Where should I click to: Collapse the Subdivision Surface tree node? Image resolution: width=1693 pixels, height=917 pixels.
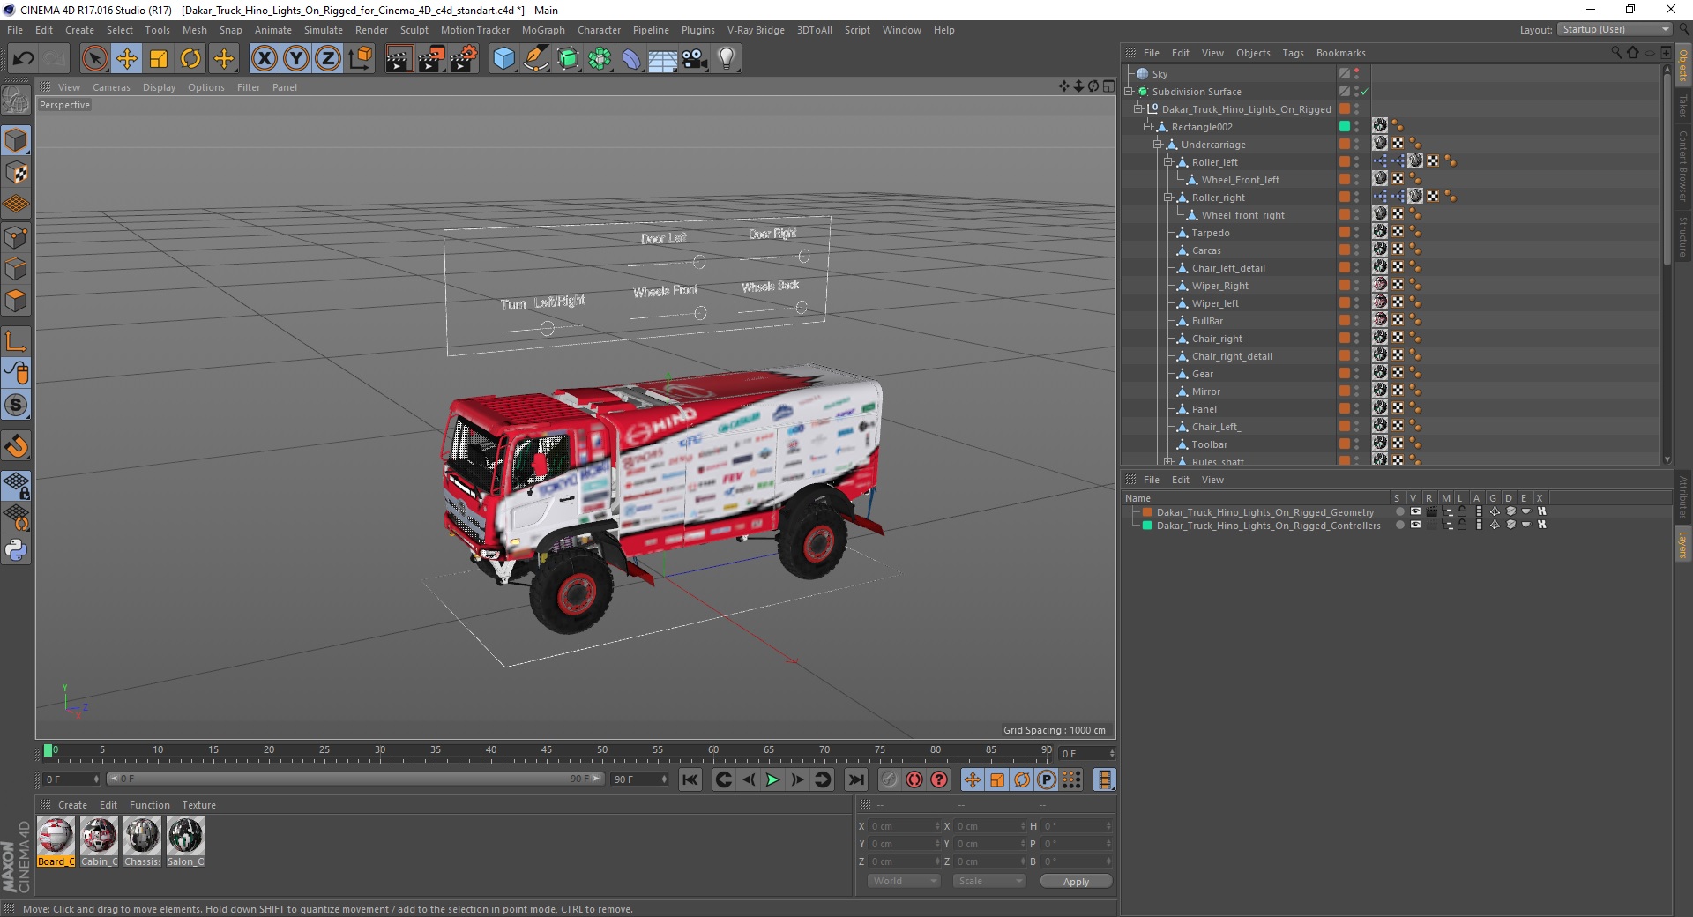(1128, 92)
